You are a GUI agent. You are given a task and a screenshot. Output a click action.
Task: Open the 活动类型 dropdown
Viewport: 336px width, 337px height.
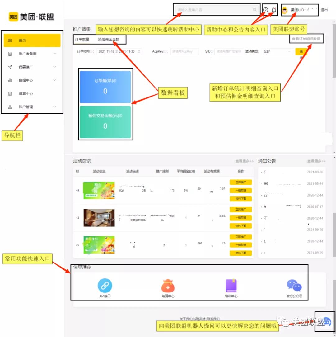click(277, 51)
